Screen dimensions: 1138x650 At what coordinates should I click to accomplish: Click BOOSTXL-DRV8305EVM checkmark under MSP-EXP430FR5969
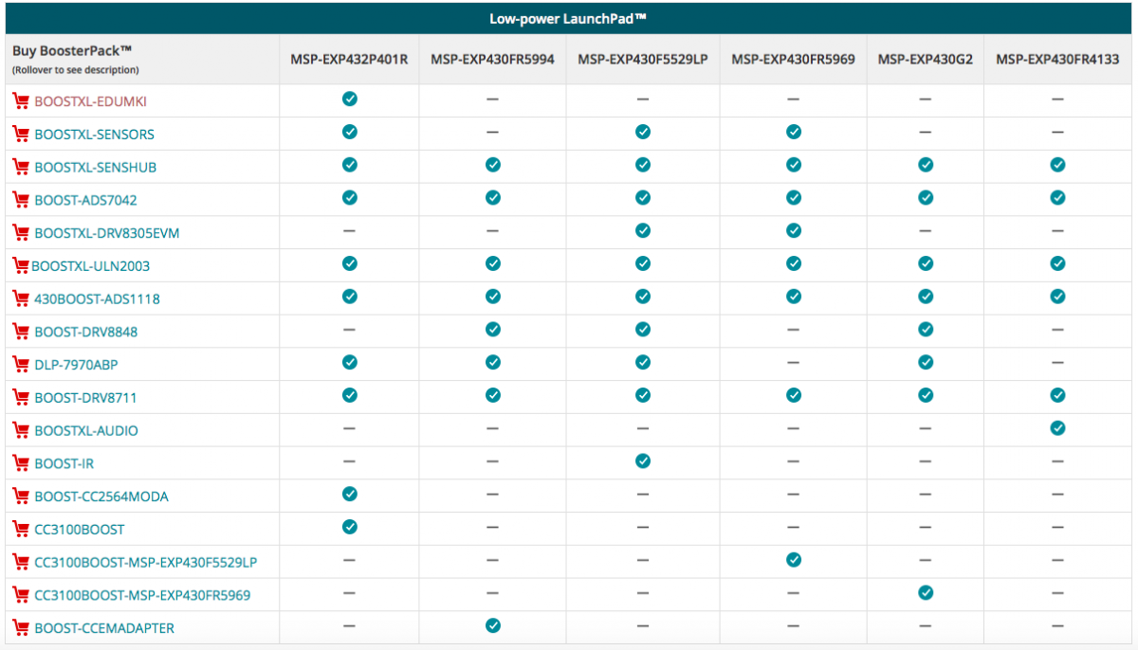pyautogui.click(x=794, y=230)
